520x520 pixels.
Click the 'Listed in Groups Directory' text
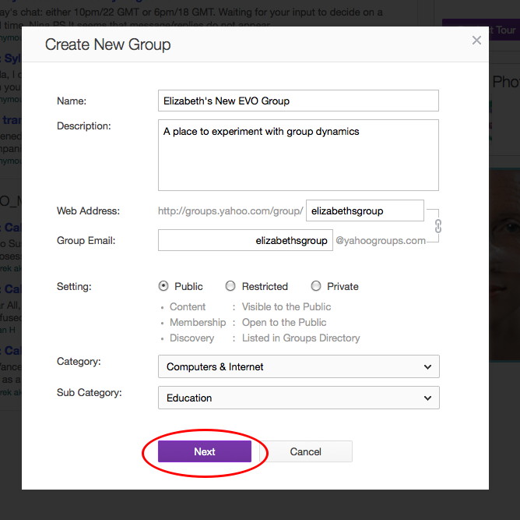pos(301,338)
